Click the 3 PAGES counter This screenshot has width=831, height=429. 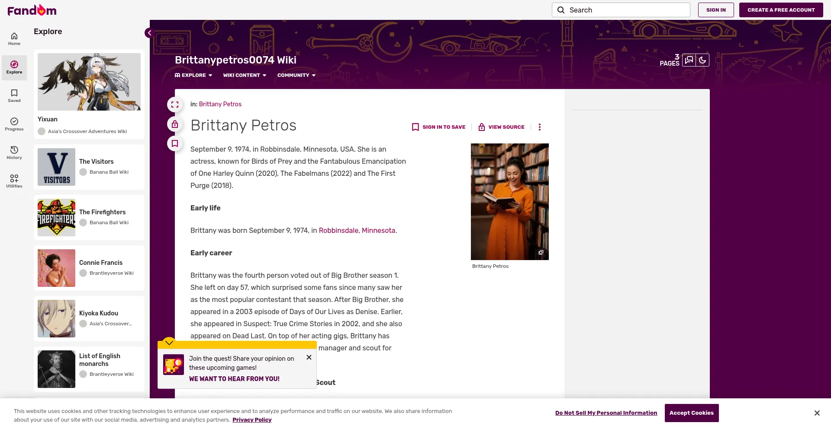[670, 60]
